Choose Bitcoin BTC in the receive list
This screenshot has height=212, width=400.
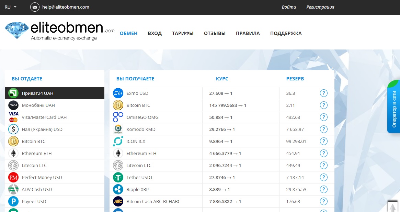[138, 105]
